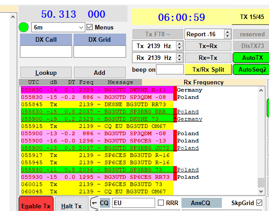Click the green status indicator circle

[x=24, y=27]
